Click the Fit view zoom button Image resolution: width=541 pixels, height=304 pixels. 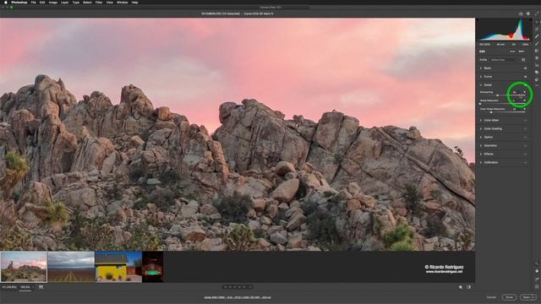(9, 287)
